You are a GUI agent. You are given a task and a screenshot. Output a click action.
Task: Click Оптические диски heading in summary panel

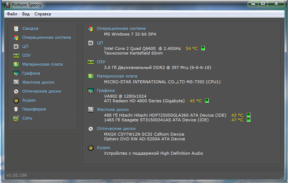[116, 128]
